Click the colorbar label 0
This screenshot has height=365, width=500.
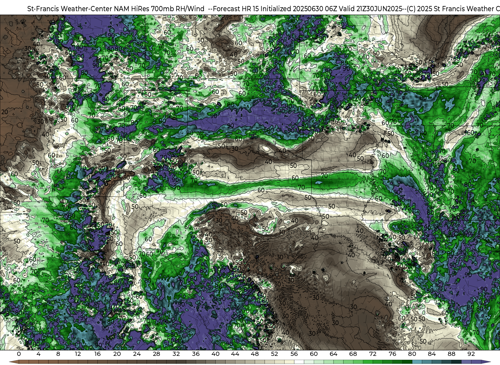pyautogui.click(x=19, y=354)
